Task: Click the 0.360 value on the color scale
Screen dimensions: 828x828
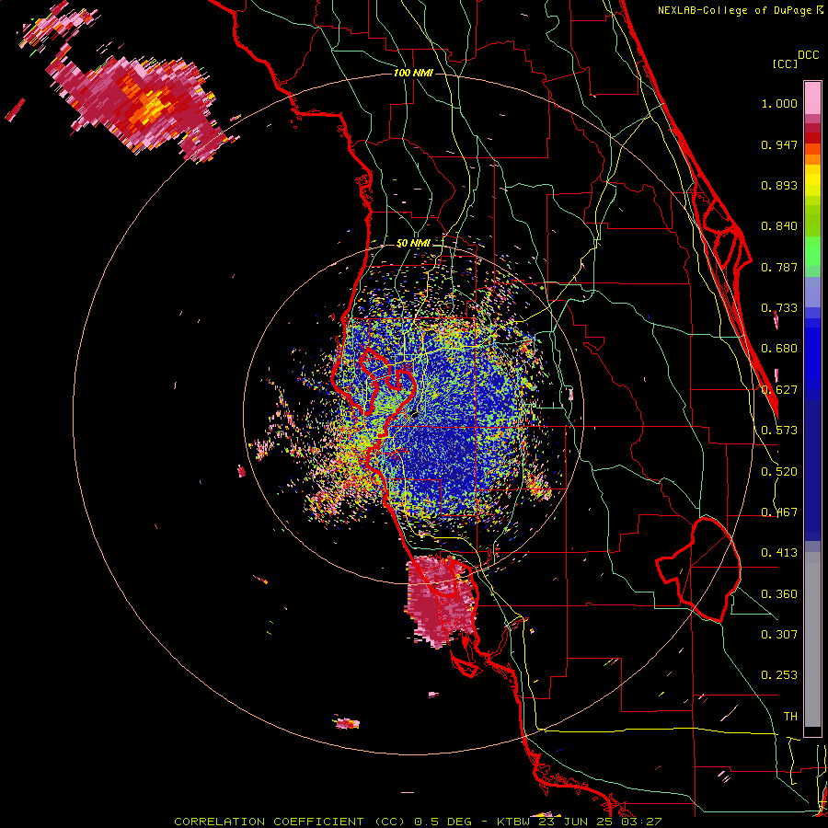Action: point(779,594)
